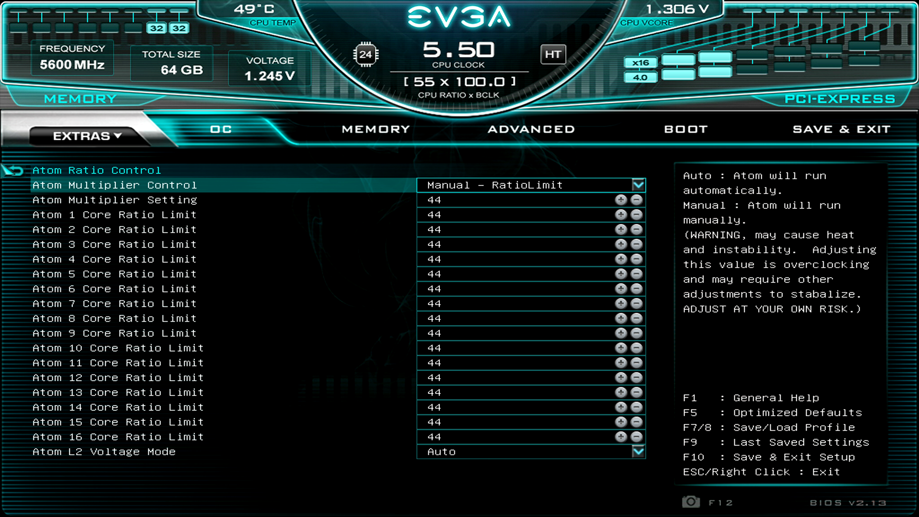Increase Atom Multiplier Setting with plus

(x=621, y=200)
